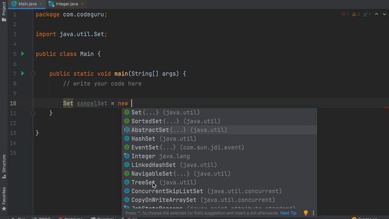
Task: Click the class icon beside ConcurrentSkipListSet
Action: coord(127,191)
